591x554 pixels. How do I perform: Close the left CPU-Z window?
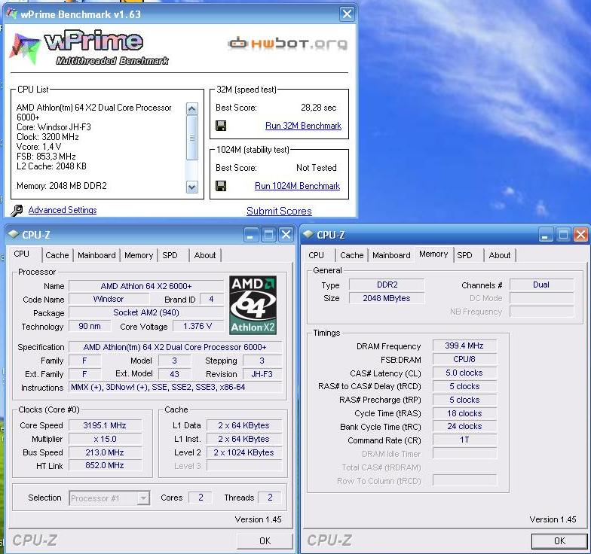click(x=286, y=235)
